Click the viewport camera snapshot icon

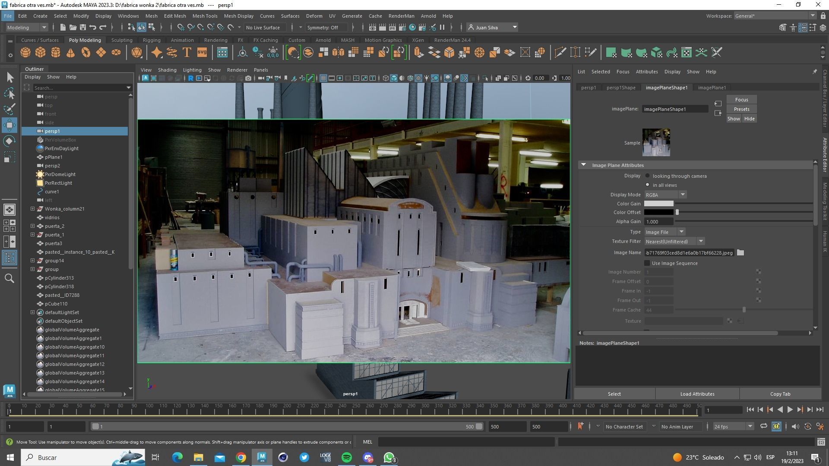point(248,78)
